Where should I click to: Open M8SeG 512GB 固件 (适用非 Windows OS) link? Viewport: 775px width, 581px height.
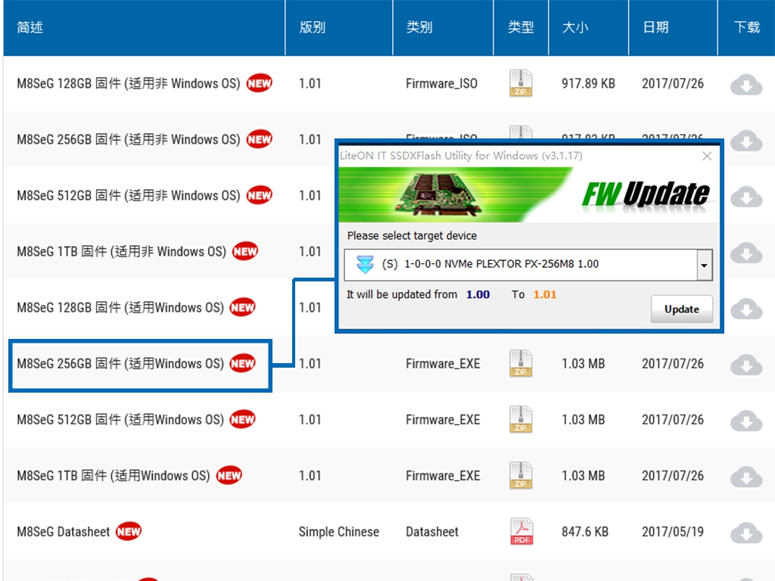point(129,194)
